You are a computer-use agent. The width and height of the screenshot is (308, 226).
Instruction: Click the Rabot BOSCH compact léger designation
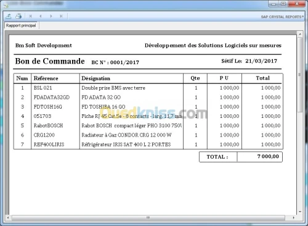(132, 125)
